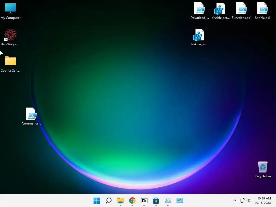The height and width of the screenshot is (207, 276).
Task: Open the performance monitor graph taskbar icon
Action: (168, 201)
